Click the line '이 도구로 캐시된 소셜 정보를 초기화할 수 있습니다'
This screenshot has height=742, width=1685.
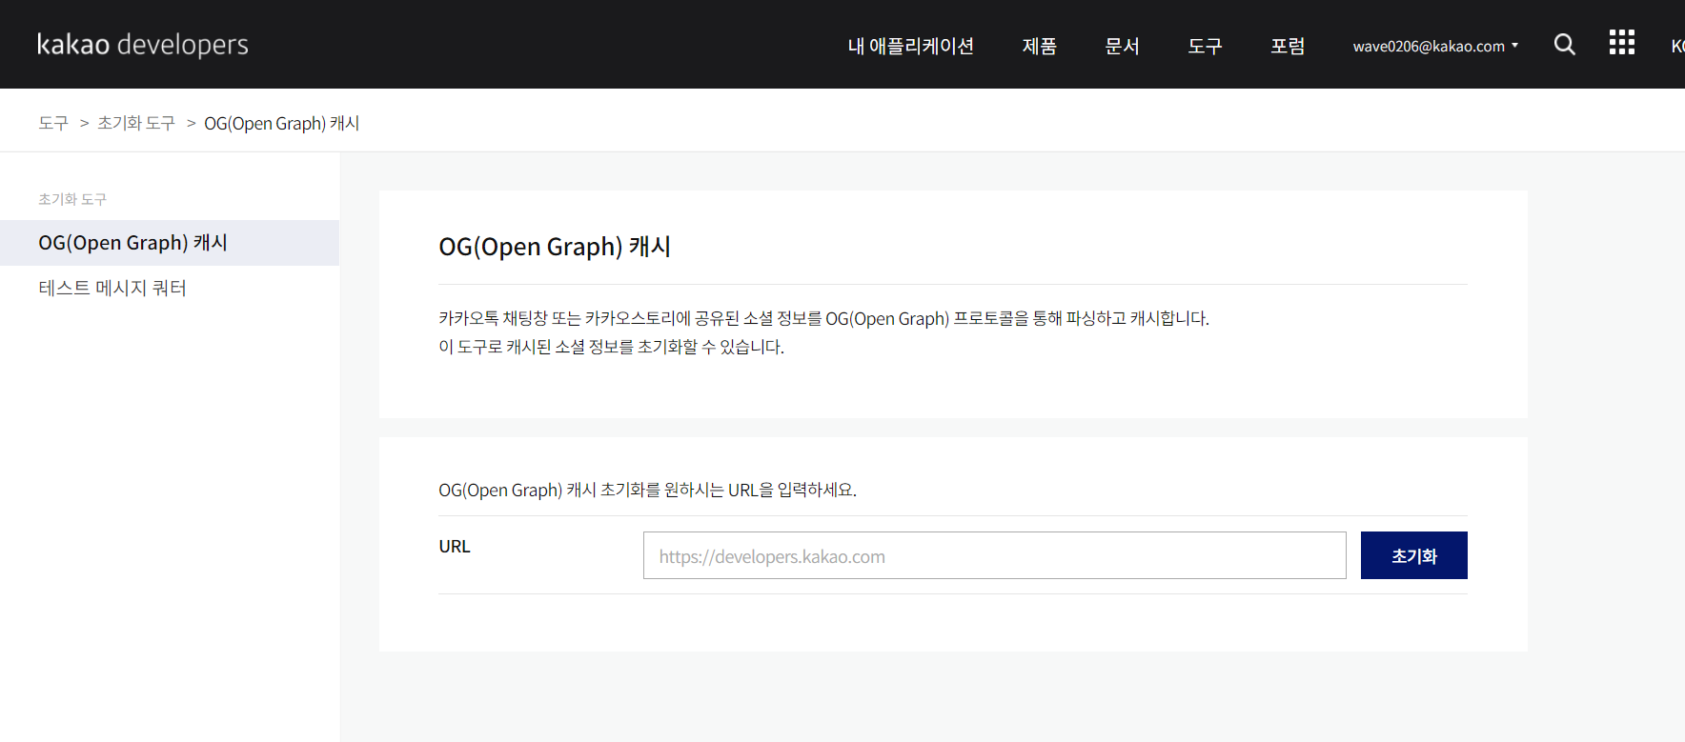click(611, 347)
